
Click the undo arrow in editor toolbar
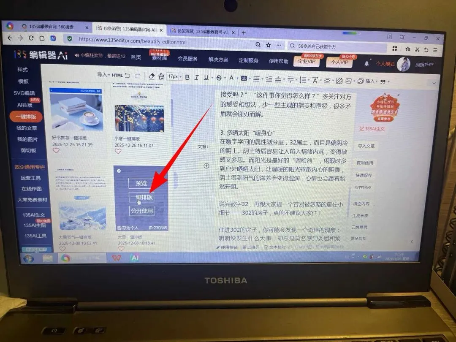pyautogui.click(x=128, y=75)
